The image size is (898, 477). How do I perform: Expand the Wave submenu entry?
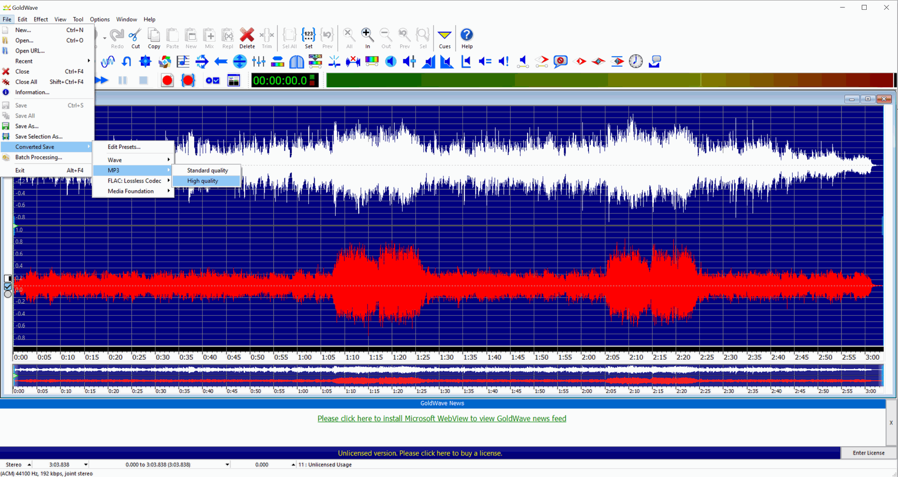(133, 160)
